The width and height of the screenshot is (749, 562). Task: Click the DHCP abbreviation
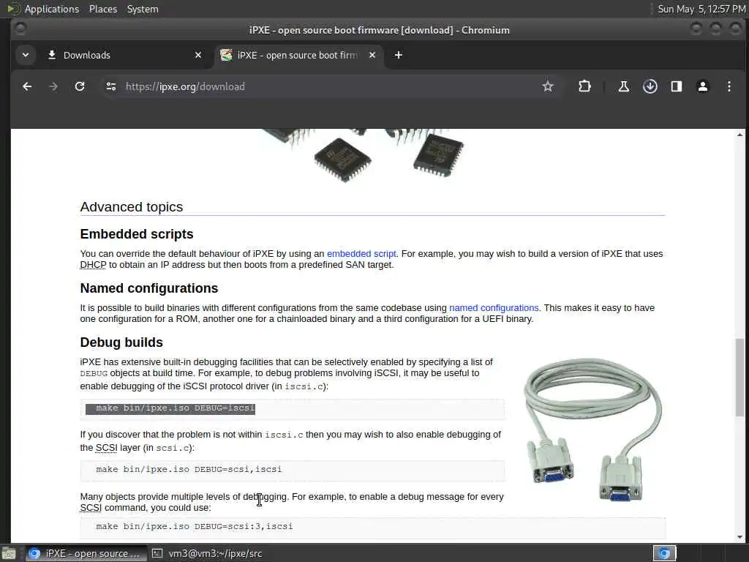93,265
